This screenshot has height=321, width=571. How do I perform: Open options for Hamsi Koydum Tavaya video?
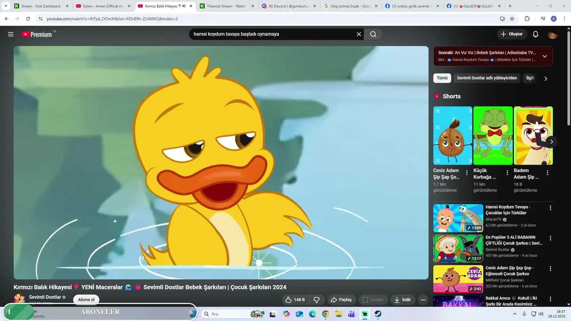pyautogui.click(x=550, y=208)
